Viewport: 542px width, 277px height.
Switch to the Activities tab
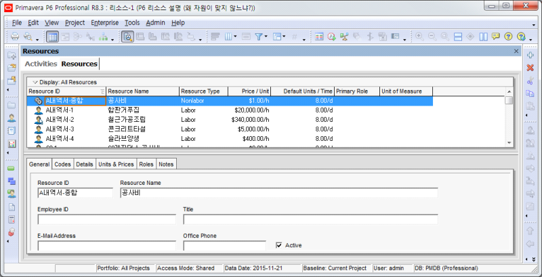pos(41,64)
